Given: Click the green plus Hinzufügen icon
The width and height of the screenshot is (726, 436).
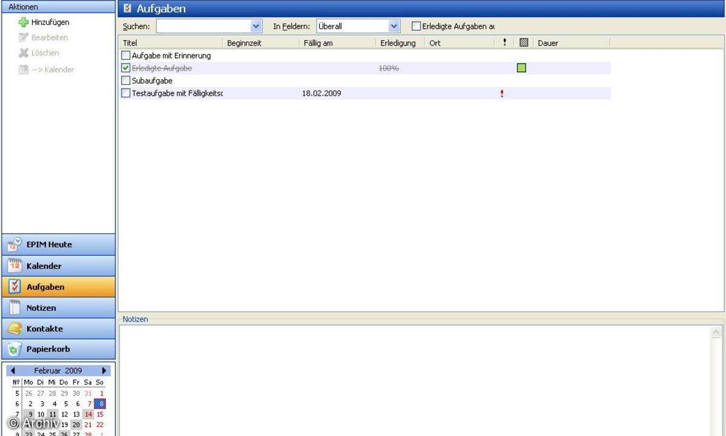Looking at the screenshot, I should pos(23,22).
